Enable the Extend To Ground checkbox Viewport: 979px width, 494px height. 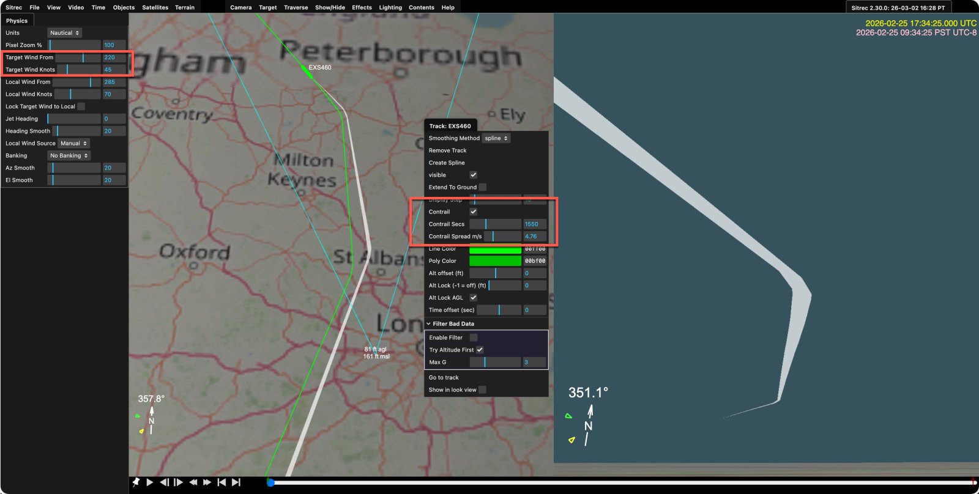pyautogui.click(x=483, y=188)
